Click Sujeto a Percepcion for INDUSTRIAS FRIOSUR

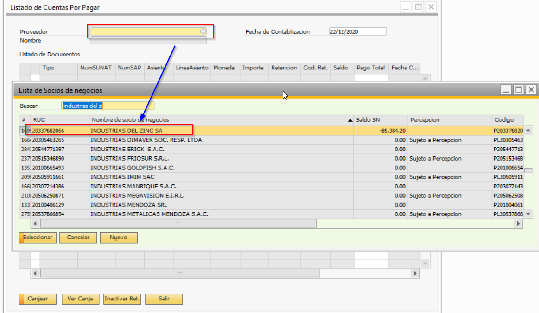coord(450,159)
